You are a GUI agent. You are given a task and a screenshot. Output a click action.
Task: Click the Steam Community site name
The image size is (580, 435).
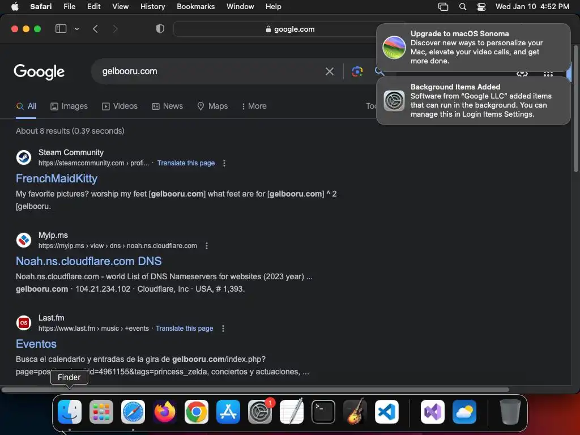click(71, 152)
